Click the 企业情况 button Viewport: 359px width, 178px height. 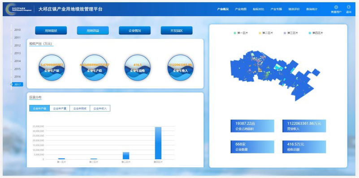134,30
